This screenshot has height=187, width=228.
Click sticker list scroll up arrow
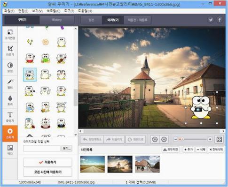76,29
